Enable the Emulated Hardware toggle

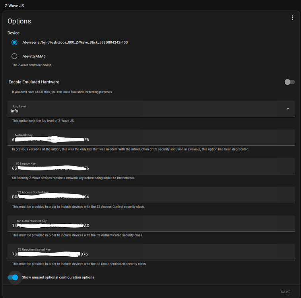pyautogui.click(x=289, y=82)
